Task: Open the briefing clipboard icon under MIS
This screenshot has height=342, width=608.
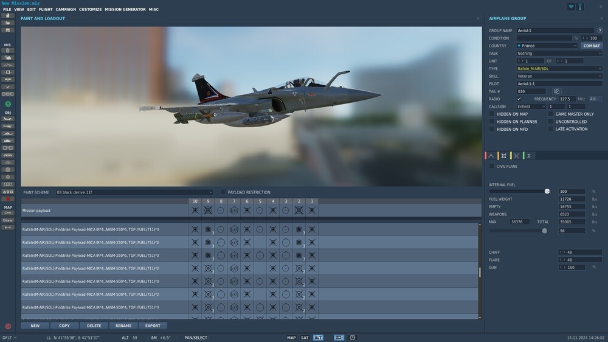Action: (8, 51)
